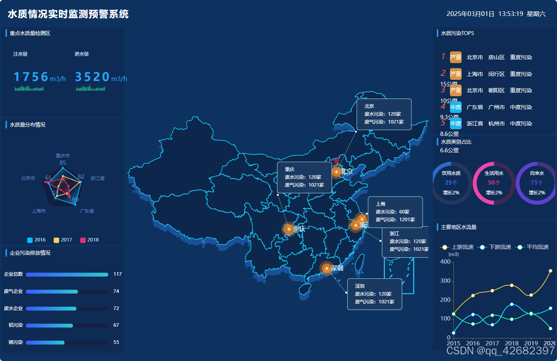Click the 企业污染排放情况 panel title

[30, 253]
